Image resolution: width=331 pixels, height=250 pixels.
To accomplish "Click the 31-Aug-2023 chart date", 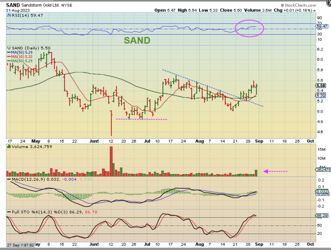I will (x=18, y=10).
